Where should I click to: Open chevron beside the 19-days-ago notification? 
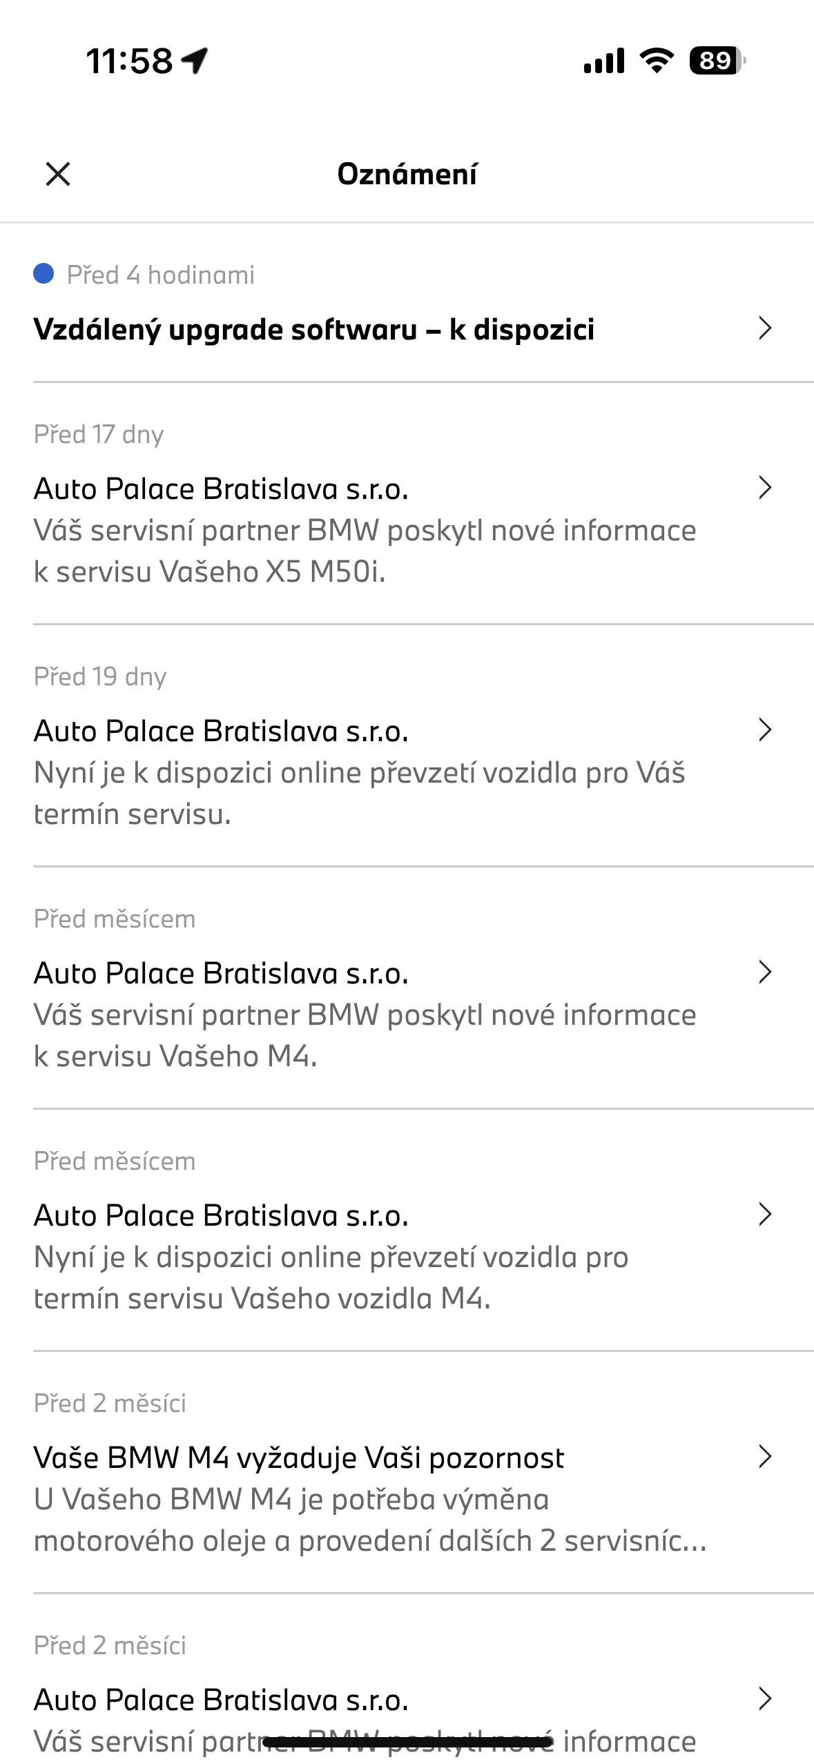(x=764, y=730)
